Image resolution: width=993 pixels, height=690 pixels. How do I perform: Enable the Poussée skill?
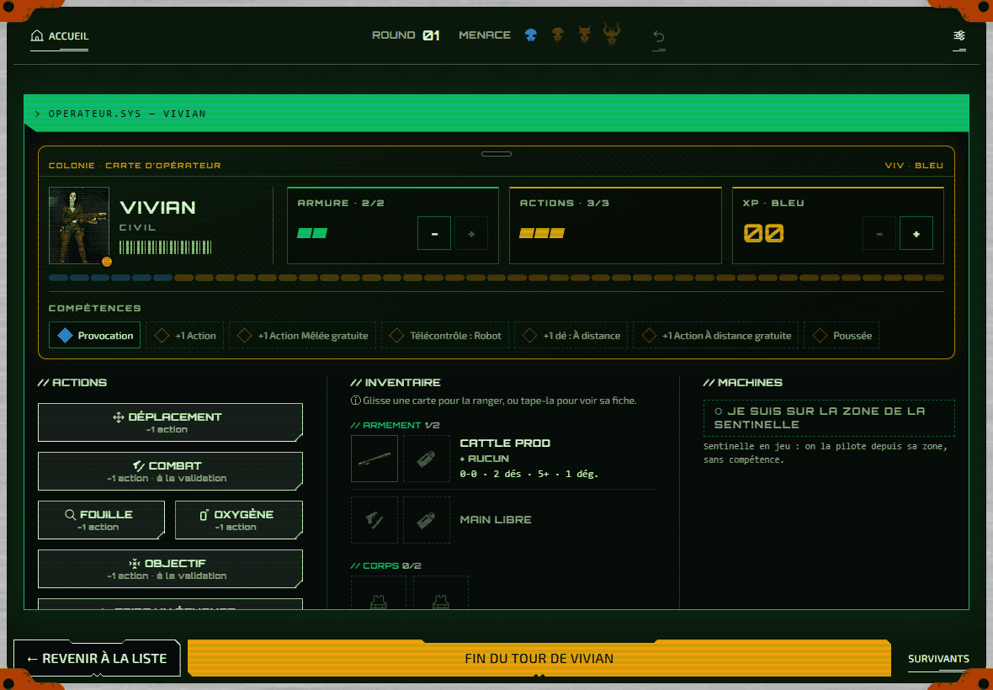842,336
